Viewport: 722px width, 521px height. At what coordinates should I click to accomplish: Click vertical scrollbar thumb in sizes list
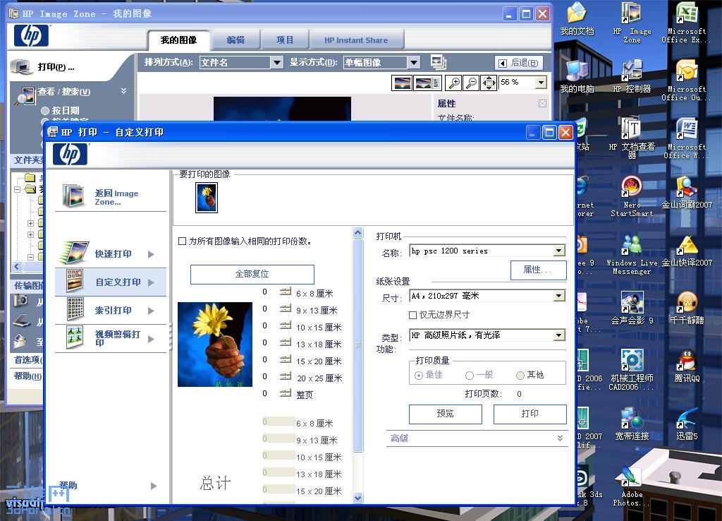pos(357,345)
